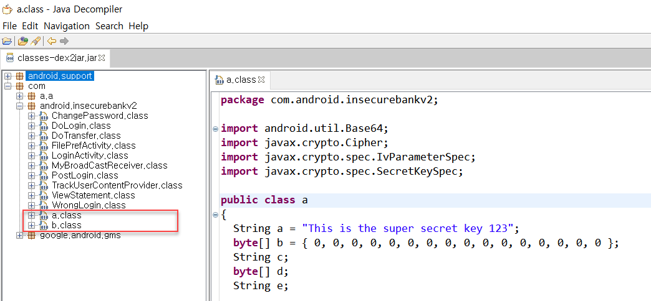Expand the TrackUserContentProvider.class node

pos(32,185)
